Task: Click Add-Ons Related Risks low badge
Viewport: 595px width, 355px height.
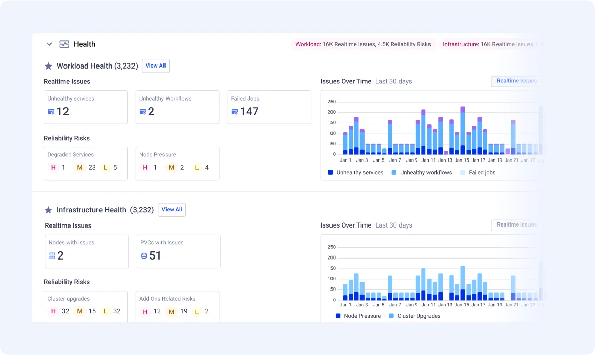Action: (196, 312)
